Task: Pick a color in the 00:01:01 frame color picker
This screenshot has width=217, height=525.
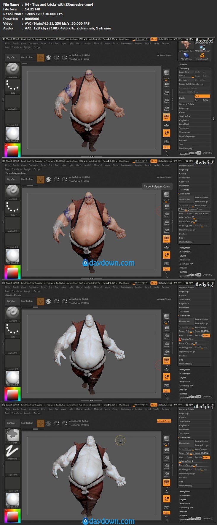Action: 13,150
